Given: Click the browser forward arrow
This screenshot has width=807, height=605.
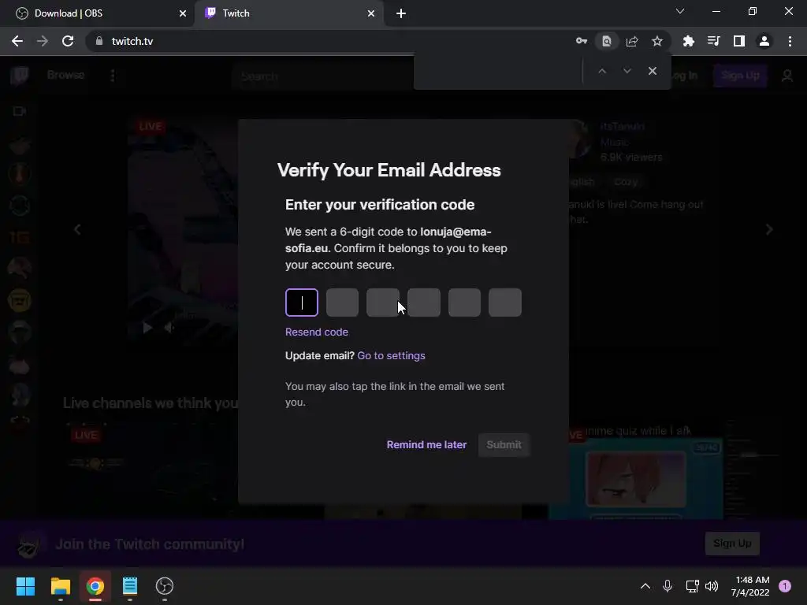Looking at the screenshot, I should pyautogui.click(x=43, y=41).
